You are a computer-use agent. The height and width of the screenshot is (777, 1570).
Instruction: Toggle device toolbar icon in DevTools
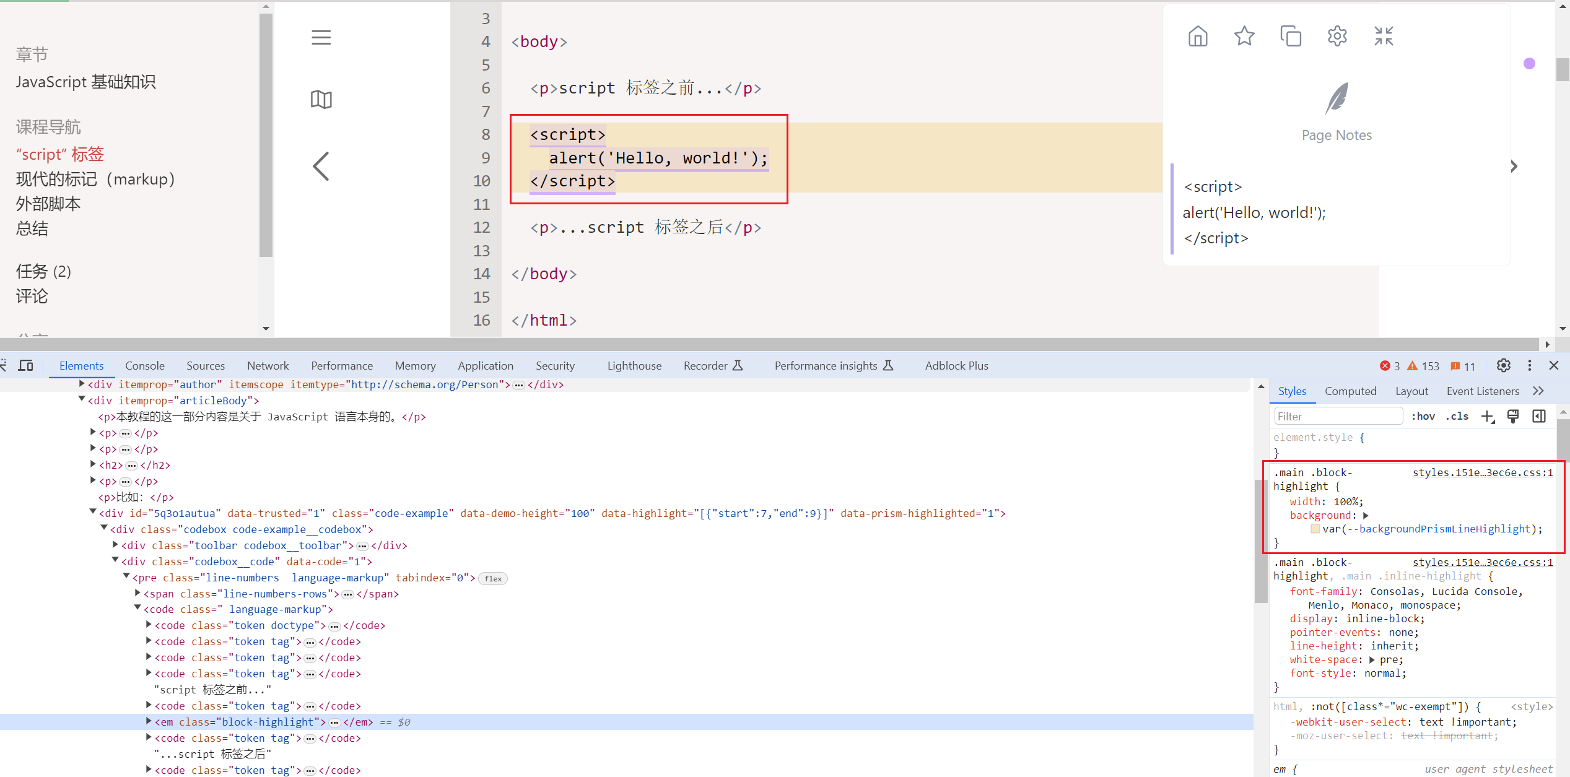tap(25, 365)
